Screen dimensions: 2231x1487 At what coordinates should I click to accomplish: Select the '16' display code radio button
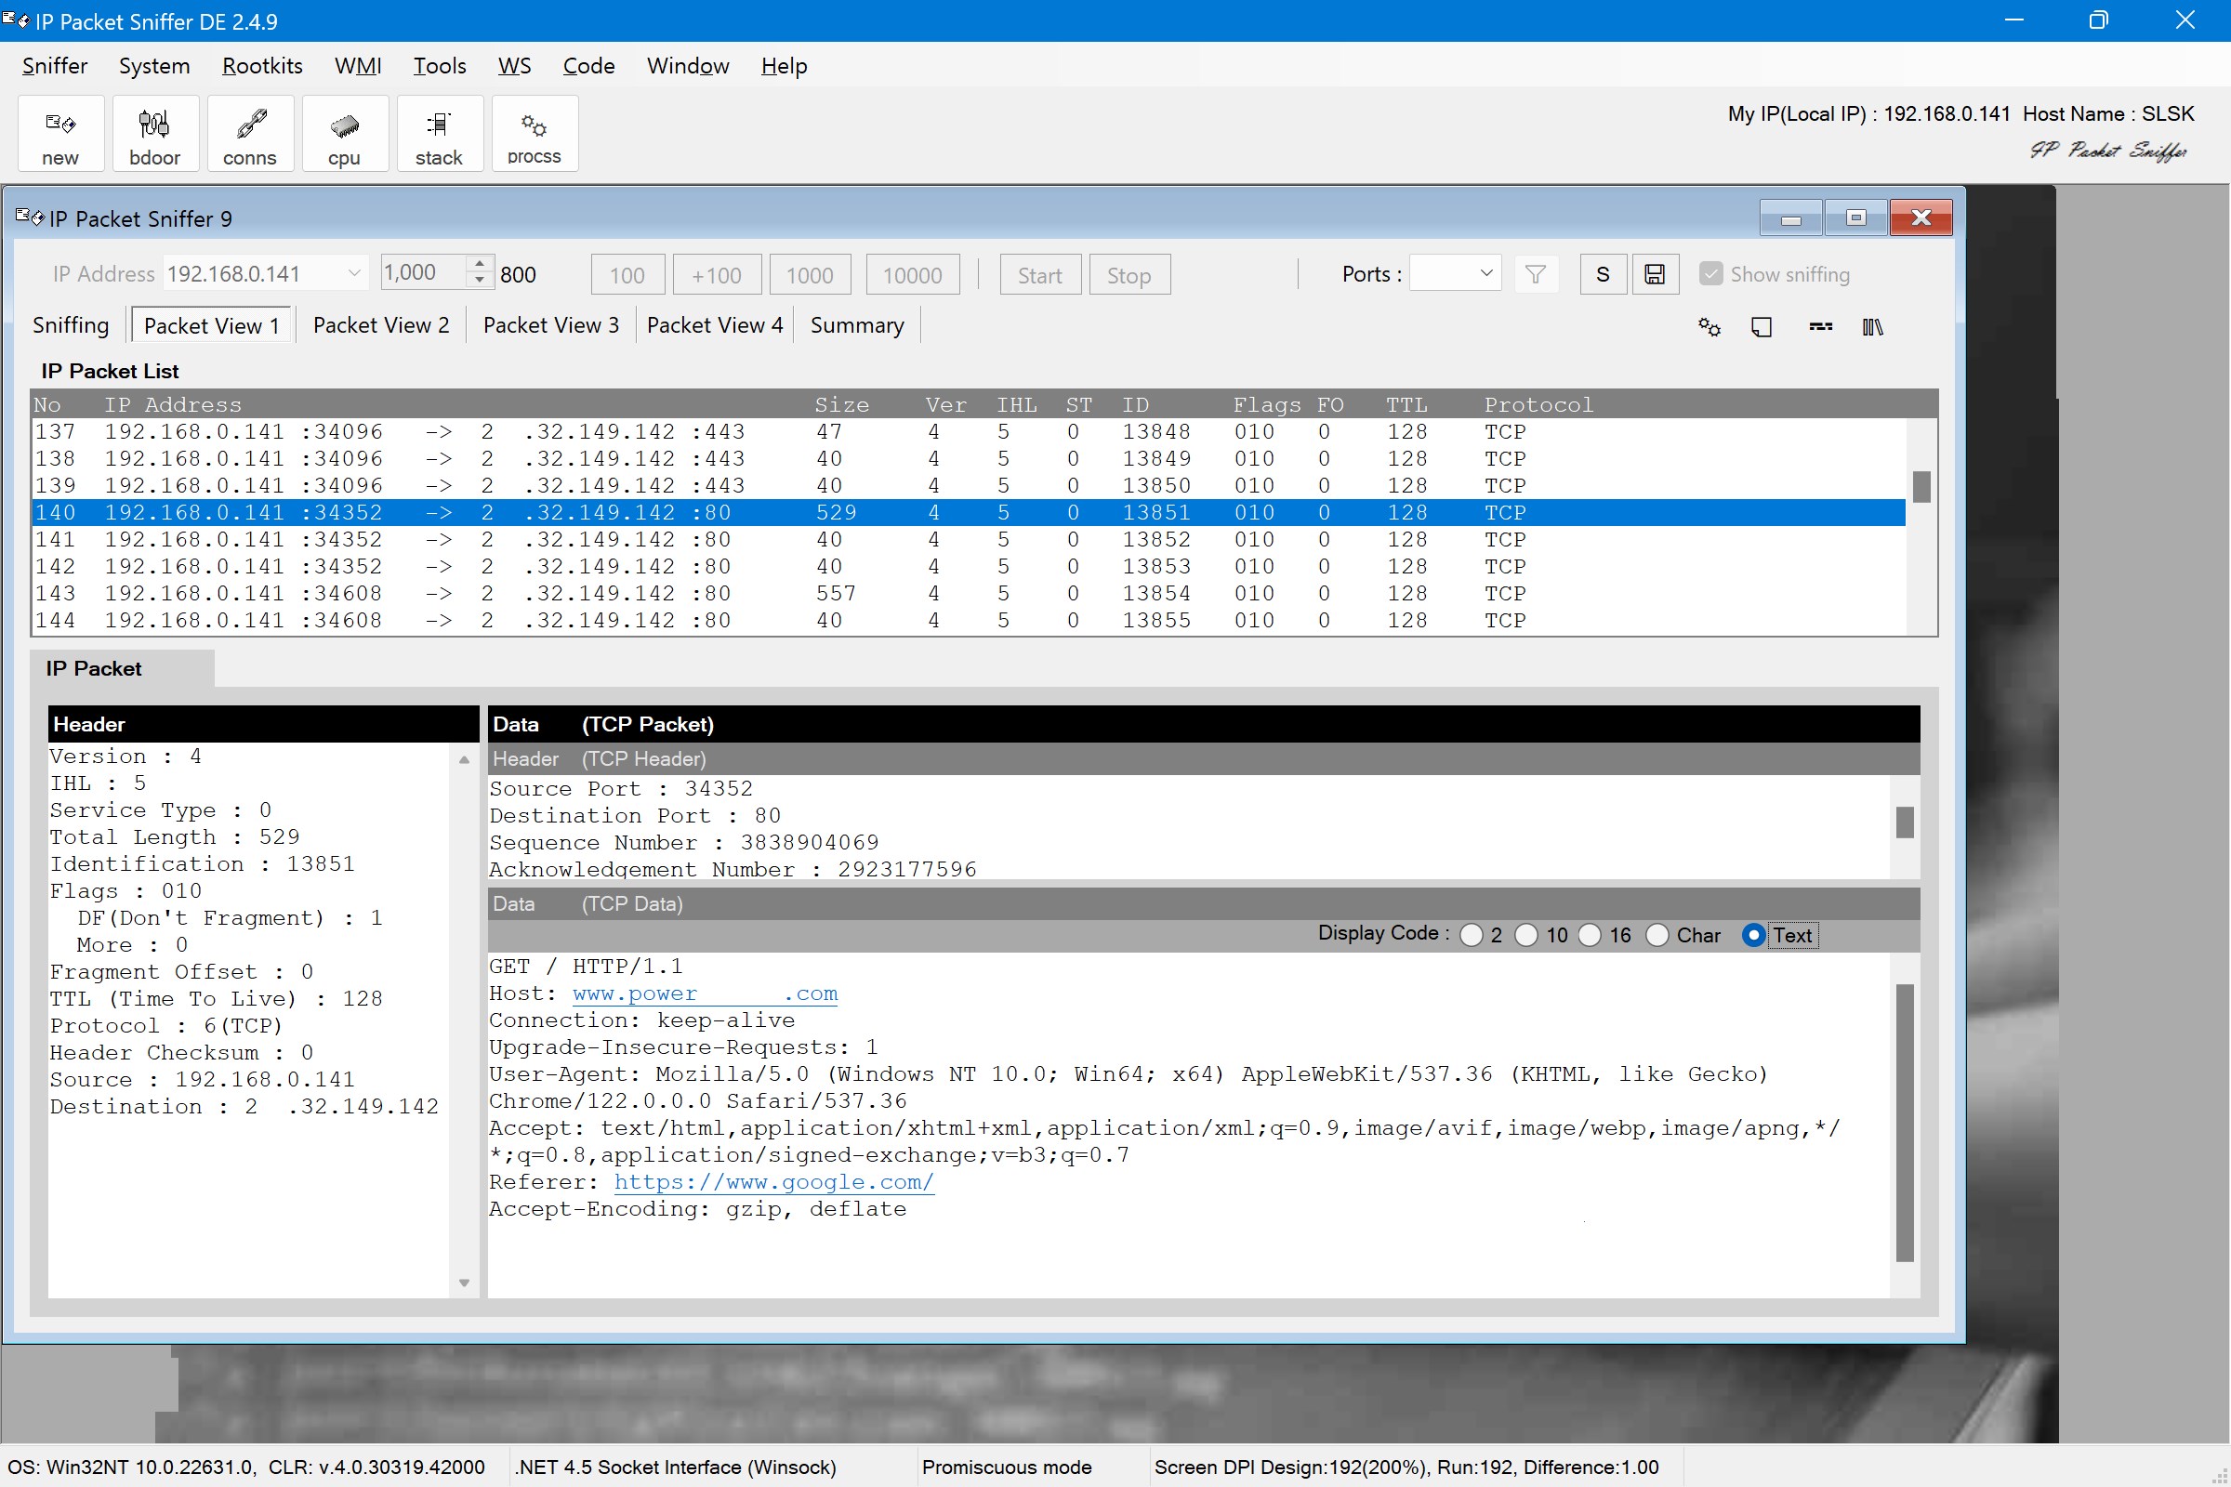click(x=1591, y=935)
